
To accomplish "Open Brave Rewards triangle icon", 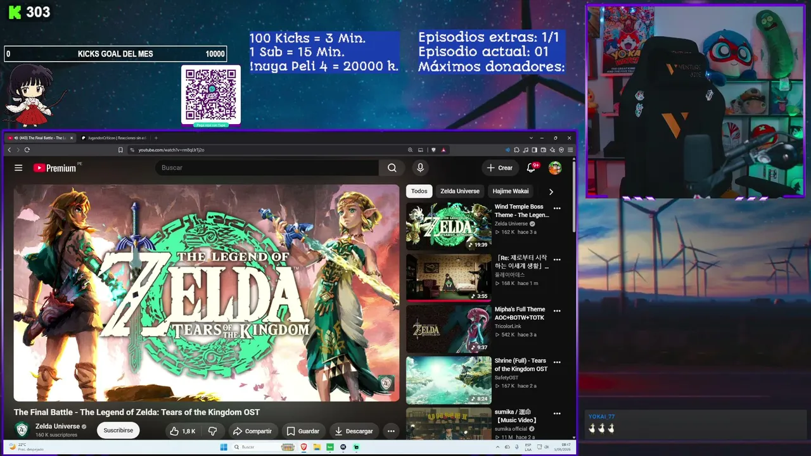I will click(444, 150).
